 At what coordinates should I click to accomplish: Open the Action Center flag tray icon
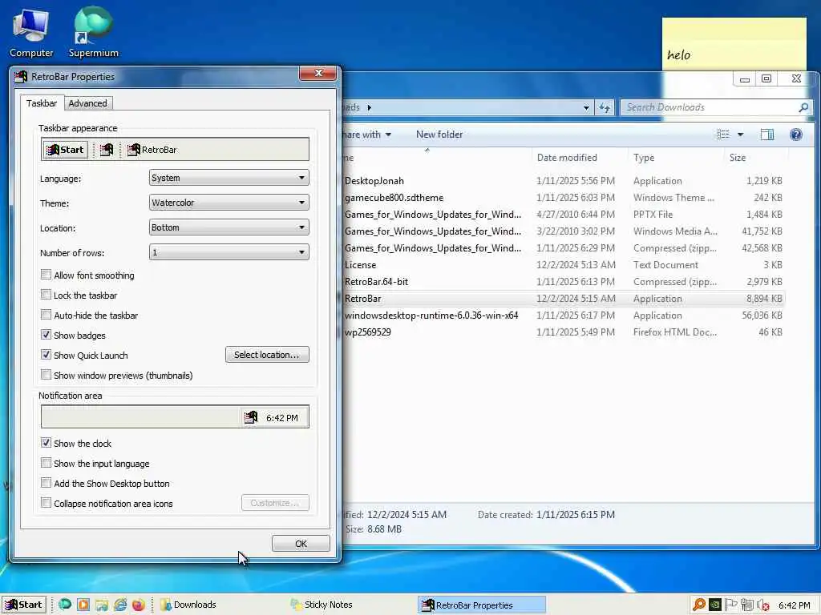pyautogui.click(x=731, y=605)
